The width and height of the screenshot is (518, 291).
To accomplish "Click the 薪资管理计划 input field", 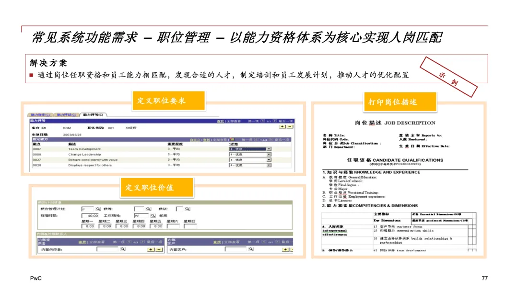I will 88,209.
